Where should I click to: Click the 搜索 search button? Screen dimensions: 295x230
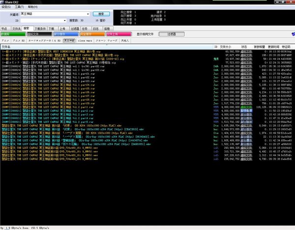coord(101,14)
